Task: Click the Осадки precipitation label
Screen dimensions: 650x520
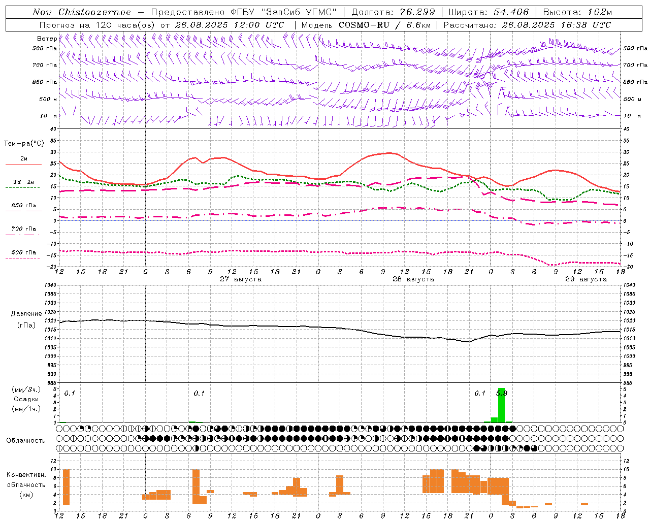Action: [x=26, y=399]
